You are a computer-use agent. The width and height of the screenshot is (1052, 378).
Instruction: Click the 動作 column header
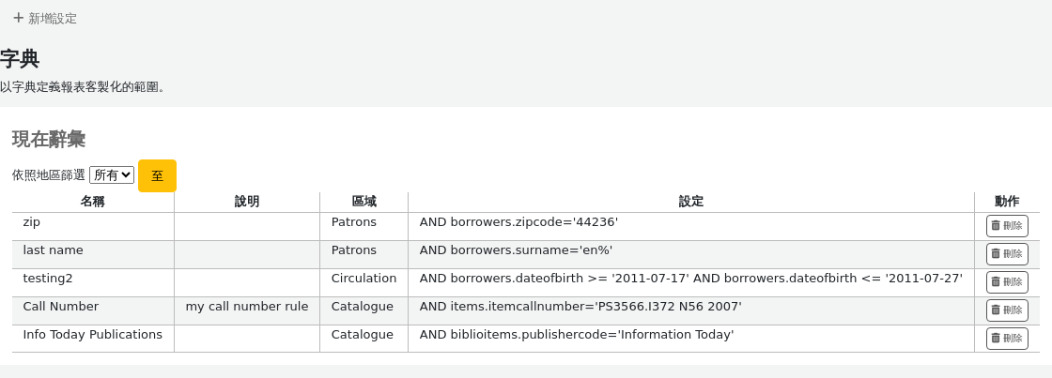1007,202
